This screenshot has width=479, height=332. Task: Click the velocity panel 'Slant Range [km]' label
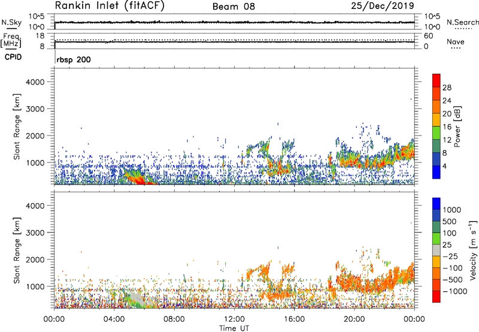[17, 250]
